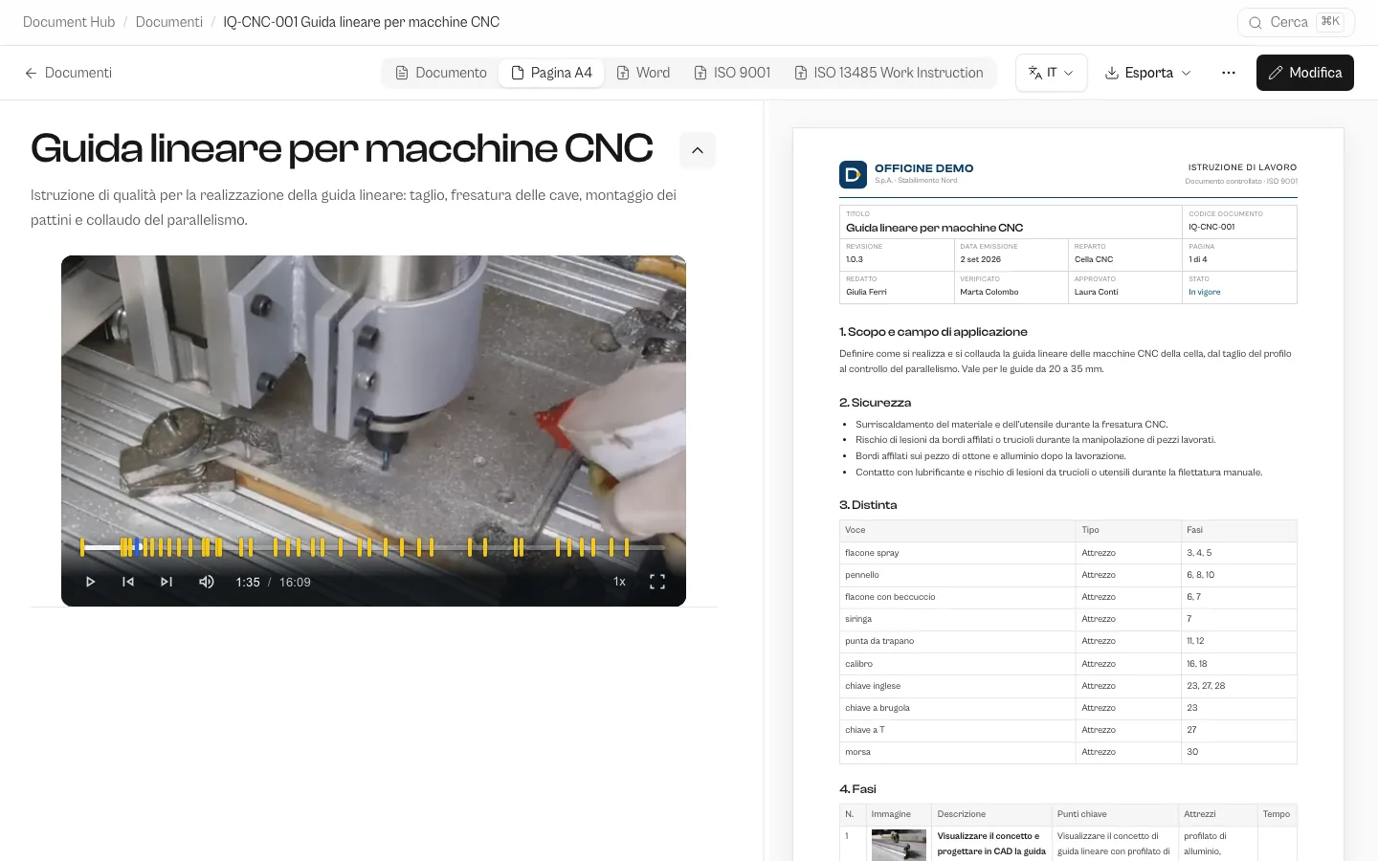Play the CNC guide video
Screen dimensions: 1378x861
coord(90,582)
